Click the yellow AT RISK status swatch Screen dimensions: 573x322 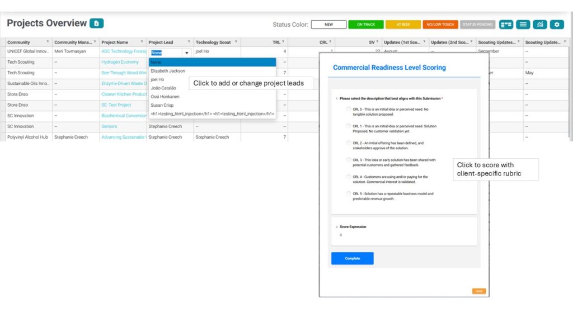click(403, 25)
